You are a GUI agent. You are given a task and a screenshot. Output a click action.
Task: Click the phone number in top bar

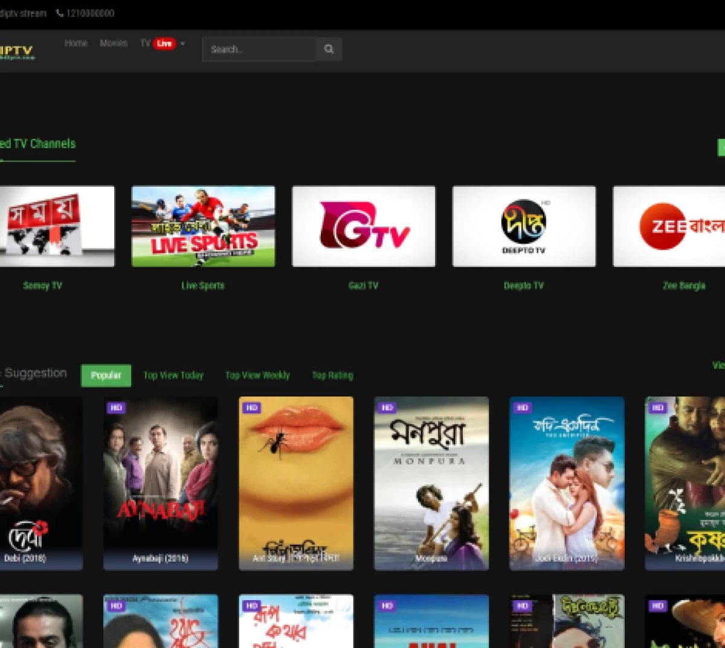point(85,13)
